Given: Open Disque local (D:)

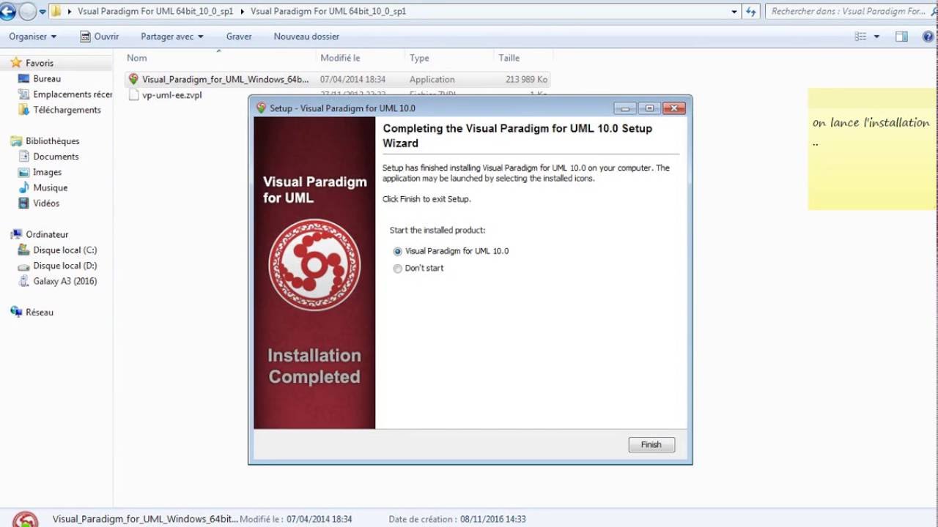Looking at the screenshot, I should pos(64,266).
